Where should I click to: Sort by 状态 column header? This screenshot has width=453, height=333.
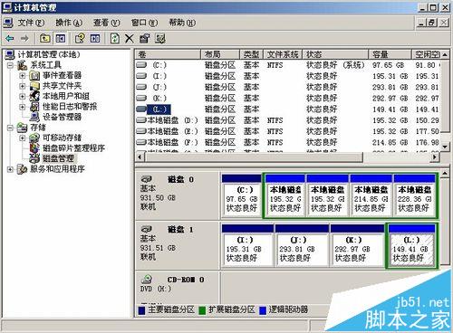click(335, 54)
